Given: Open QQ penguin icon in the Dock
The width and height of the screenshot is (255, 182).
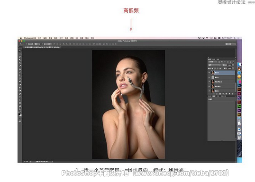Looking at the screenshot, I should pos(239,69).
